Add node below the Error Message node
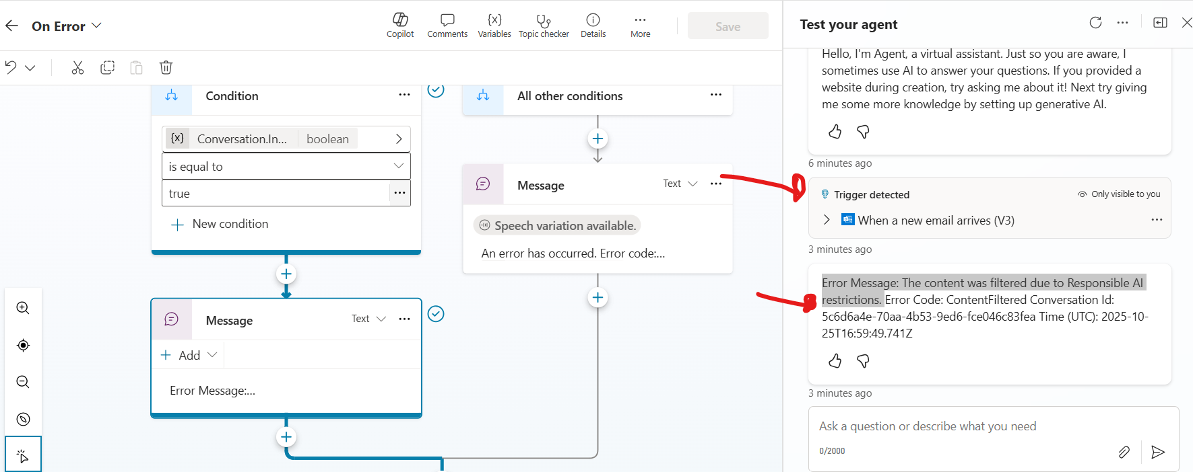Screen dimensions: 1193x472 point(286,437)
